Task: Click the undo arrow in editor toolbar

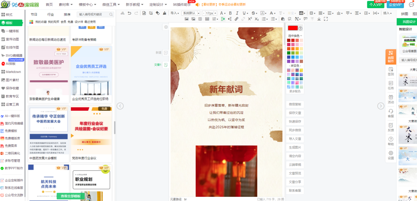Action: tap(129, 13)
